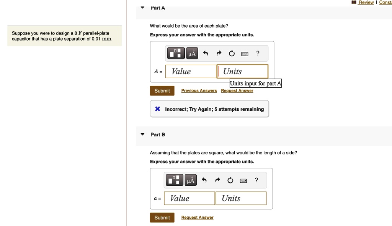
Task: Redo entry in Part A toolbar
Action: 219,53
